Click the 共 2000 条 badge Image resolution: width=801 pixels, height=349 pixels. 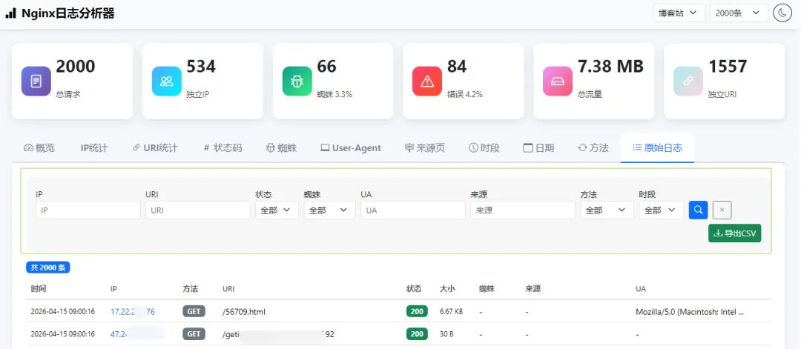[48, 267]
